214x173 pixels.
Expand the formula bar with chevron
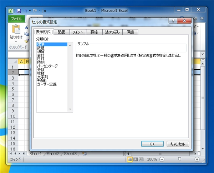(x=203, y=54)
